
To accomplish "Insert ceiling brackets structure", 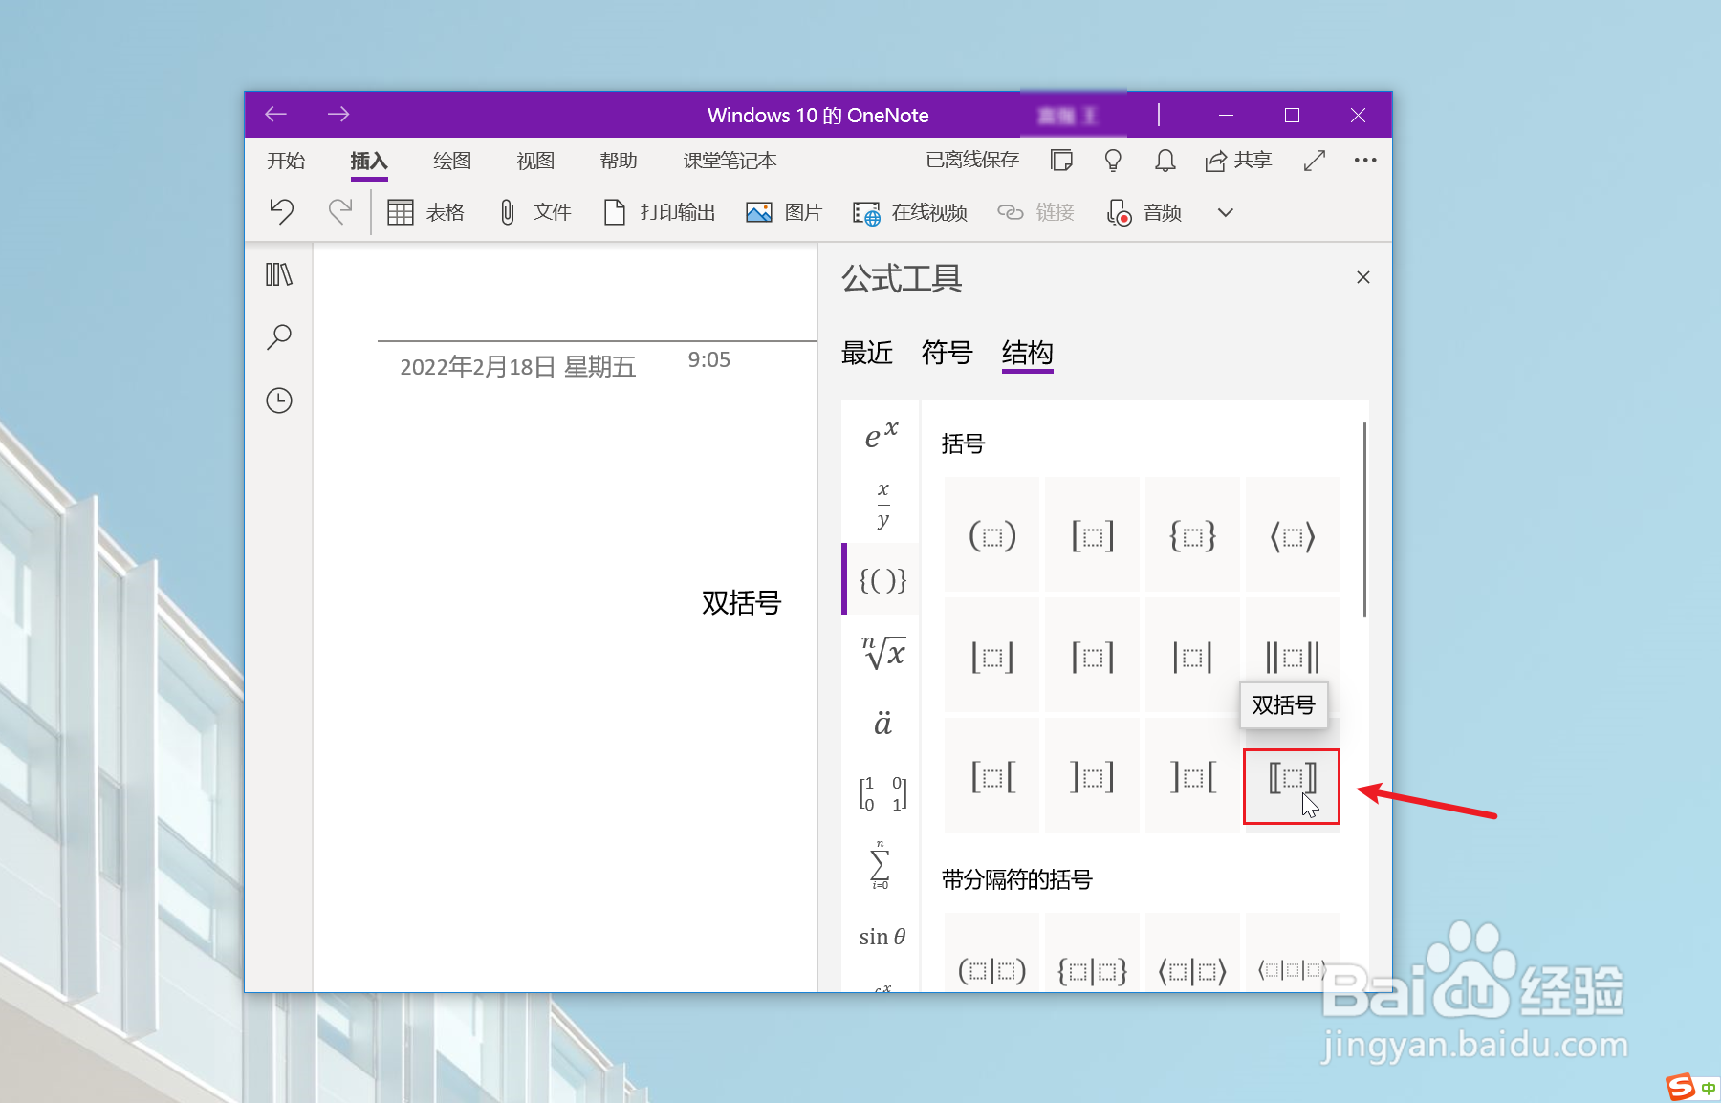I will (1093, 656).
